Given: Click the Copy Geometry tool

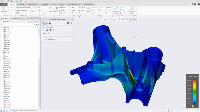Looking at the screenshot, I should pyautogui.click(x=21, y=10).
